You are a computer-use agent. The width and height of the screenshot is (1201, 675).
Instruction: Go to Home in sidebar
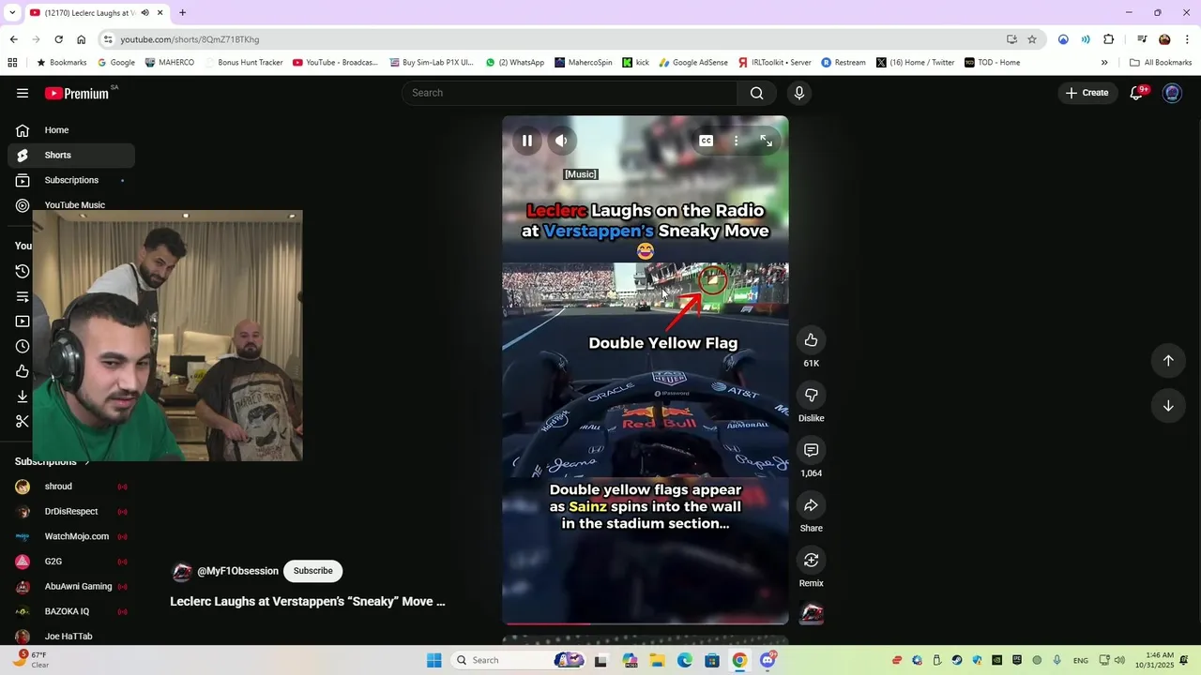71,130
